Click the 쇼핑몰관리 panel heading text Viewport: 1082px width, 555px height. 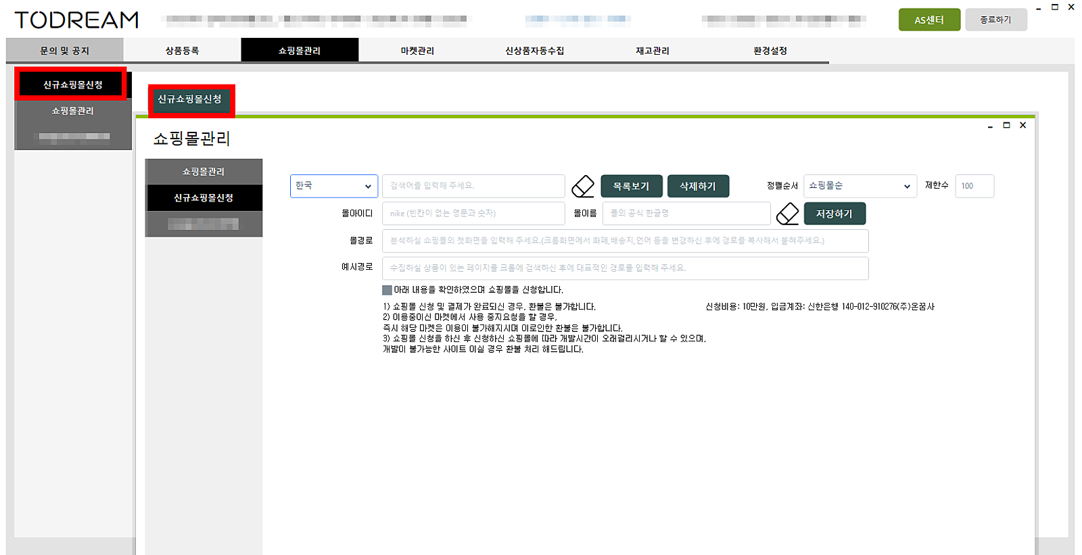(192, 139)
